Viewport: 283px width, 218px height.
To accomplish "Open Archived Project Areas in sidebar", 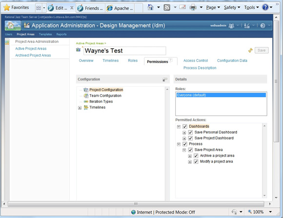I will (33, 55).
